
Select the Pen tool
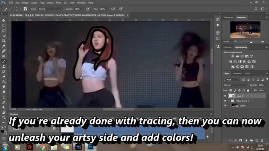[4, 102]
